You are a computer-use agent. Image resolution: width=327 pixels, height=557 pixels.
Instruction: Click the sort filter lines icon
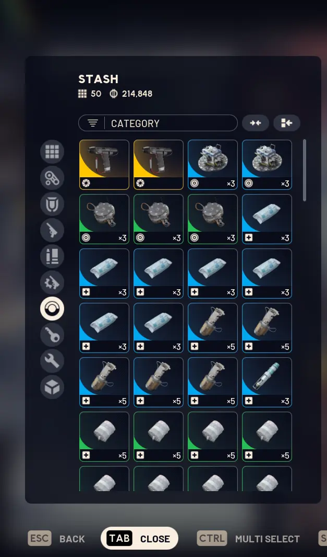tap(93, 123)
